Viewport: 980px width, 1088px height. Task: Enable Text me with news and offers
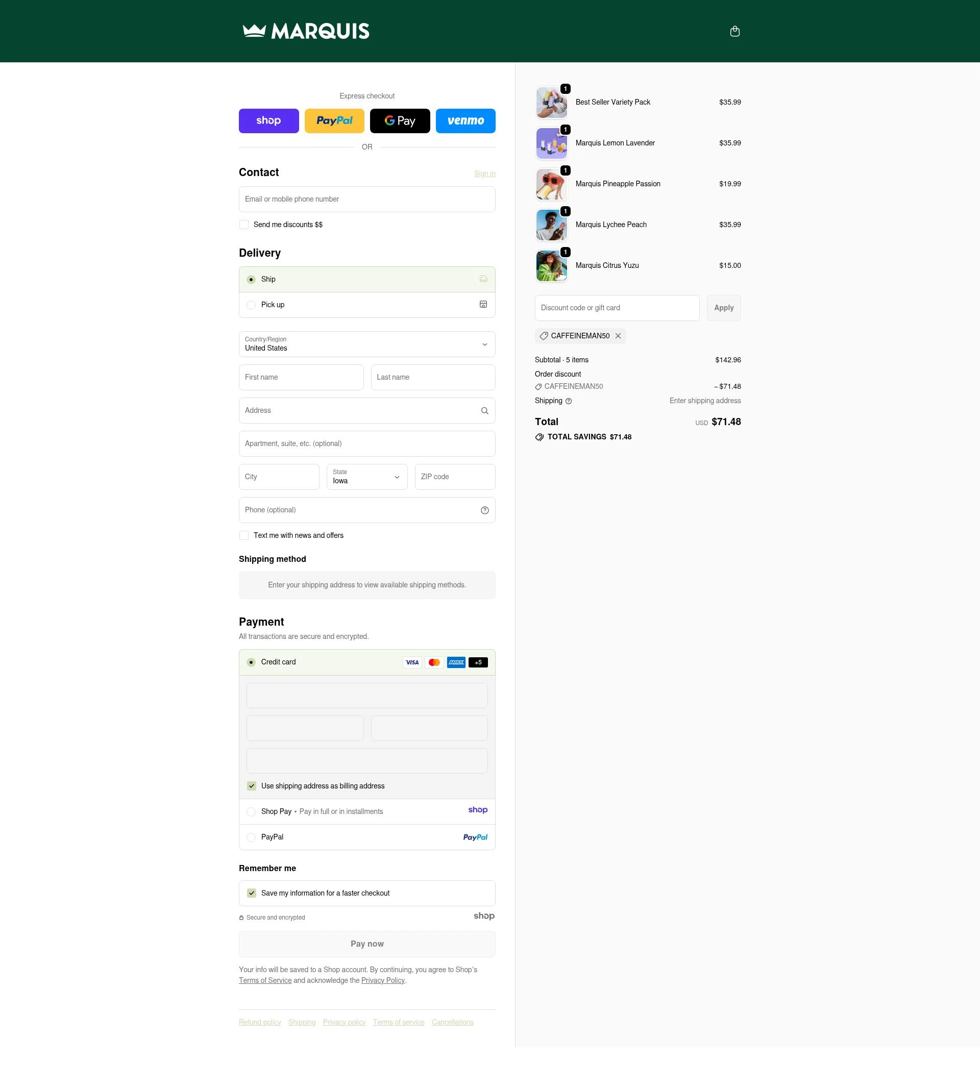pos(244,535)
